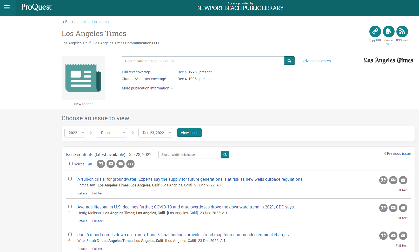This screenshot has height=252, width=419.
Task: Open Full text link for average lifespan article
Action: tap(98, 221)
